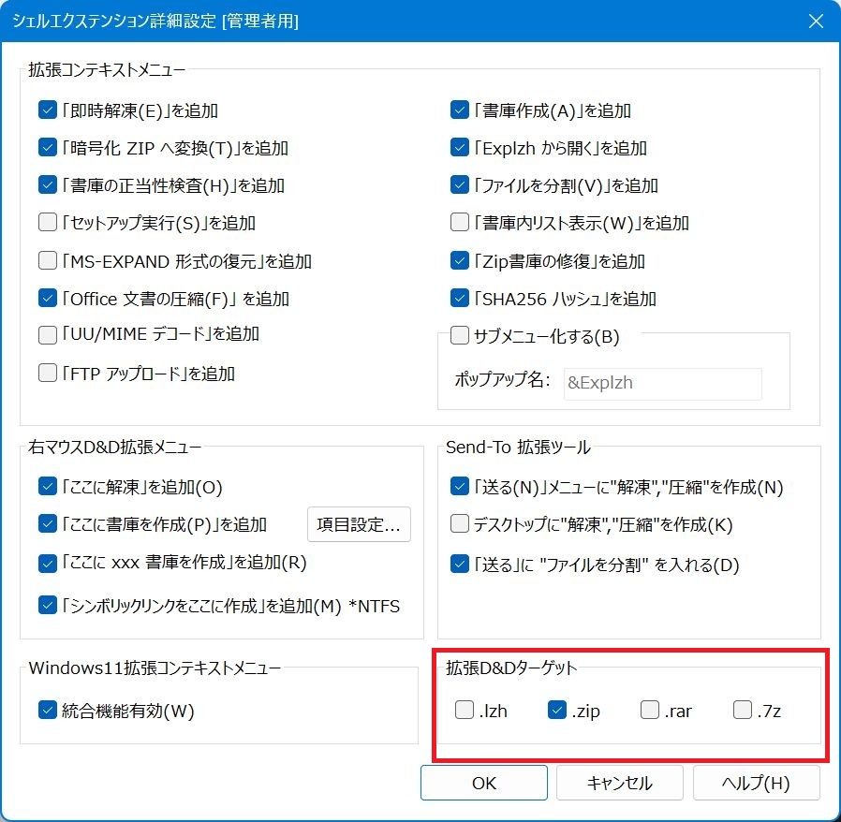
Task: Uncheck「Explzh から開く」を追加
Action: point(460,148)
